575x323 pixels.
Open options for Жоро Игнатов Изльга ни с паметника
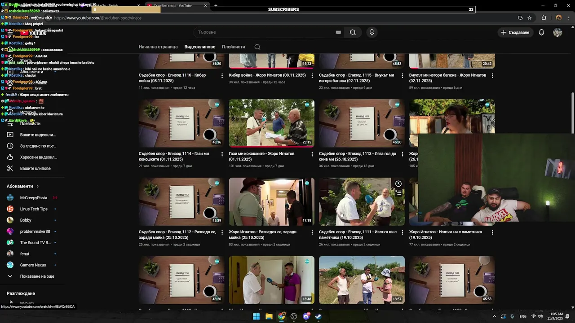492,233
